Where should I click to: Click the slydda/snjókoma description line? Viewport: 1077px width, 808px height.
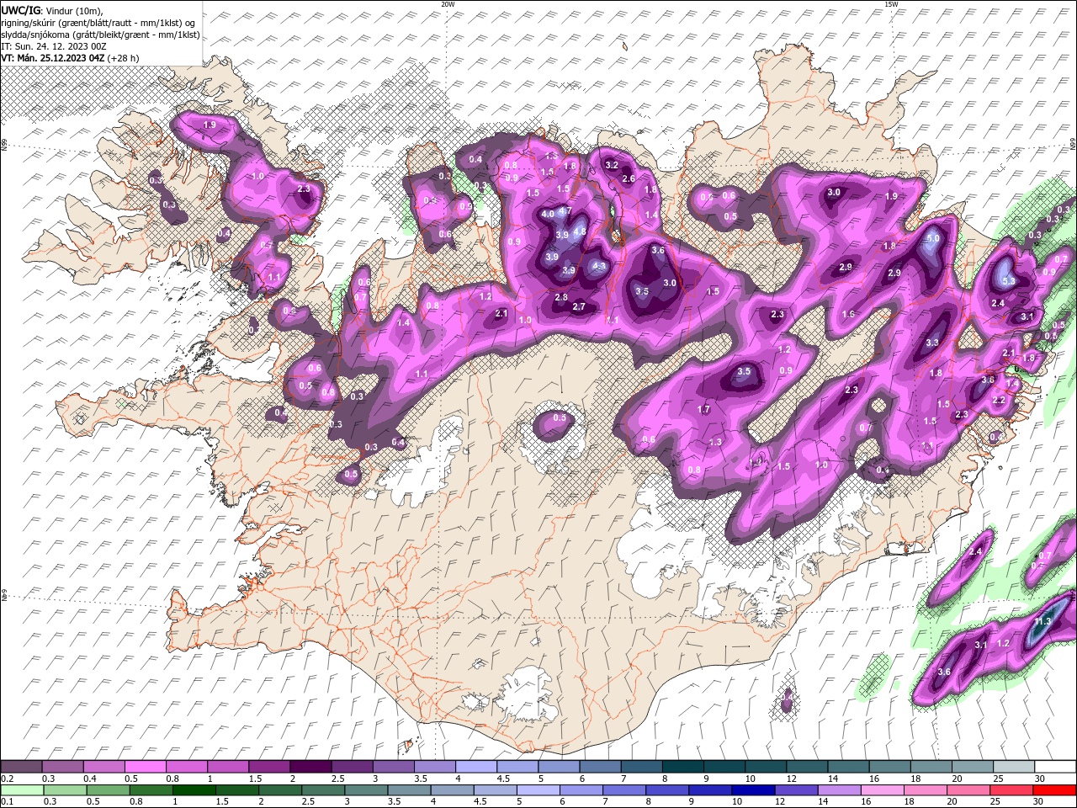click(x=101, y=35)
